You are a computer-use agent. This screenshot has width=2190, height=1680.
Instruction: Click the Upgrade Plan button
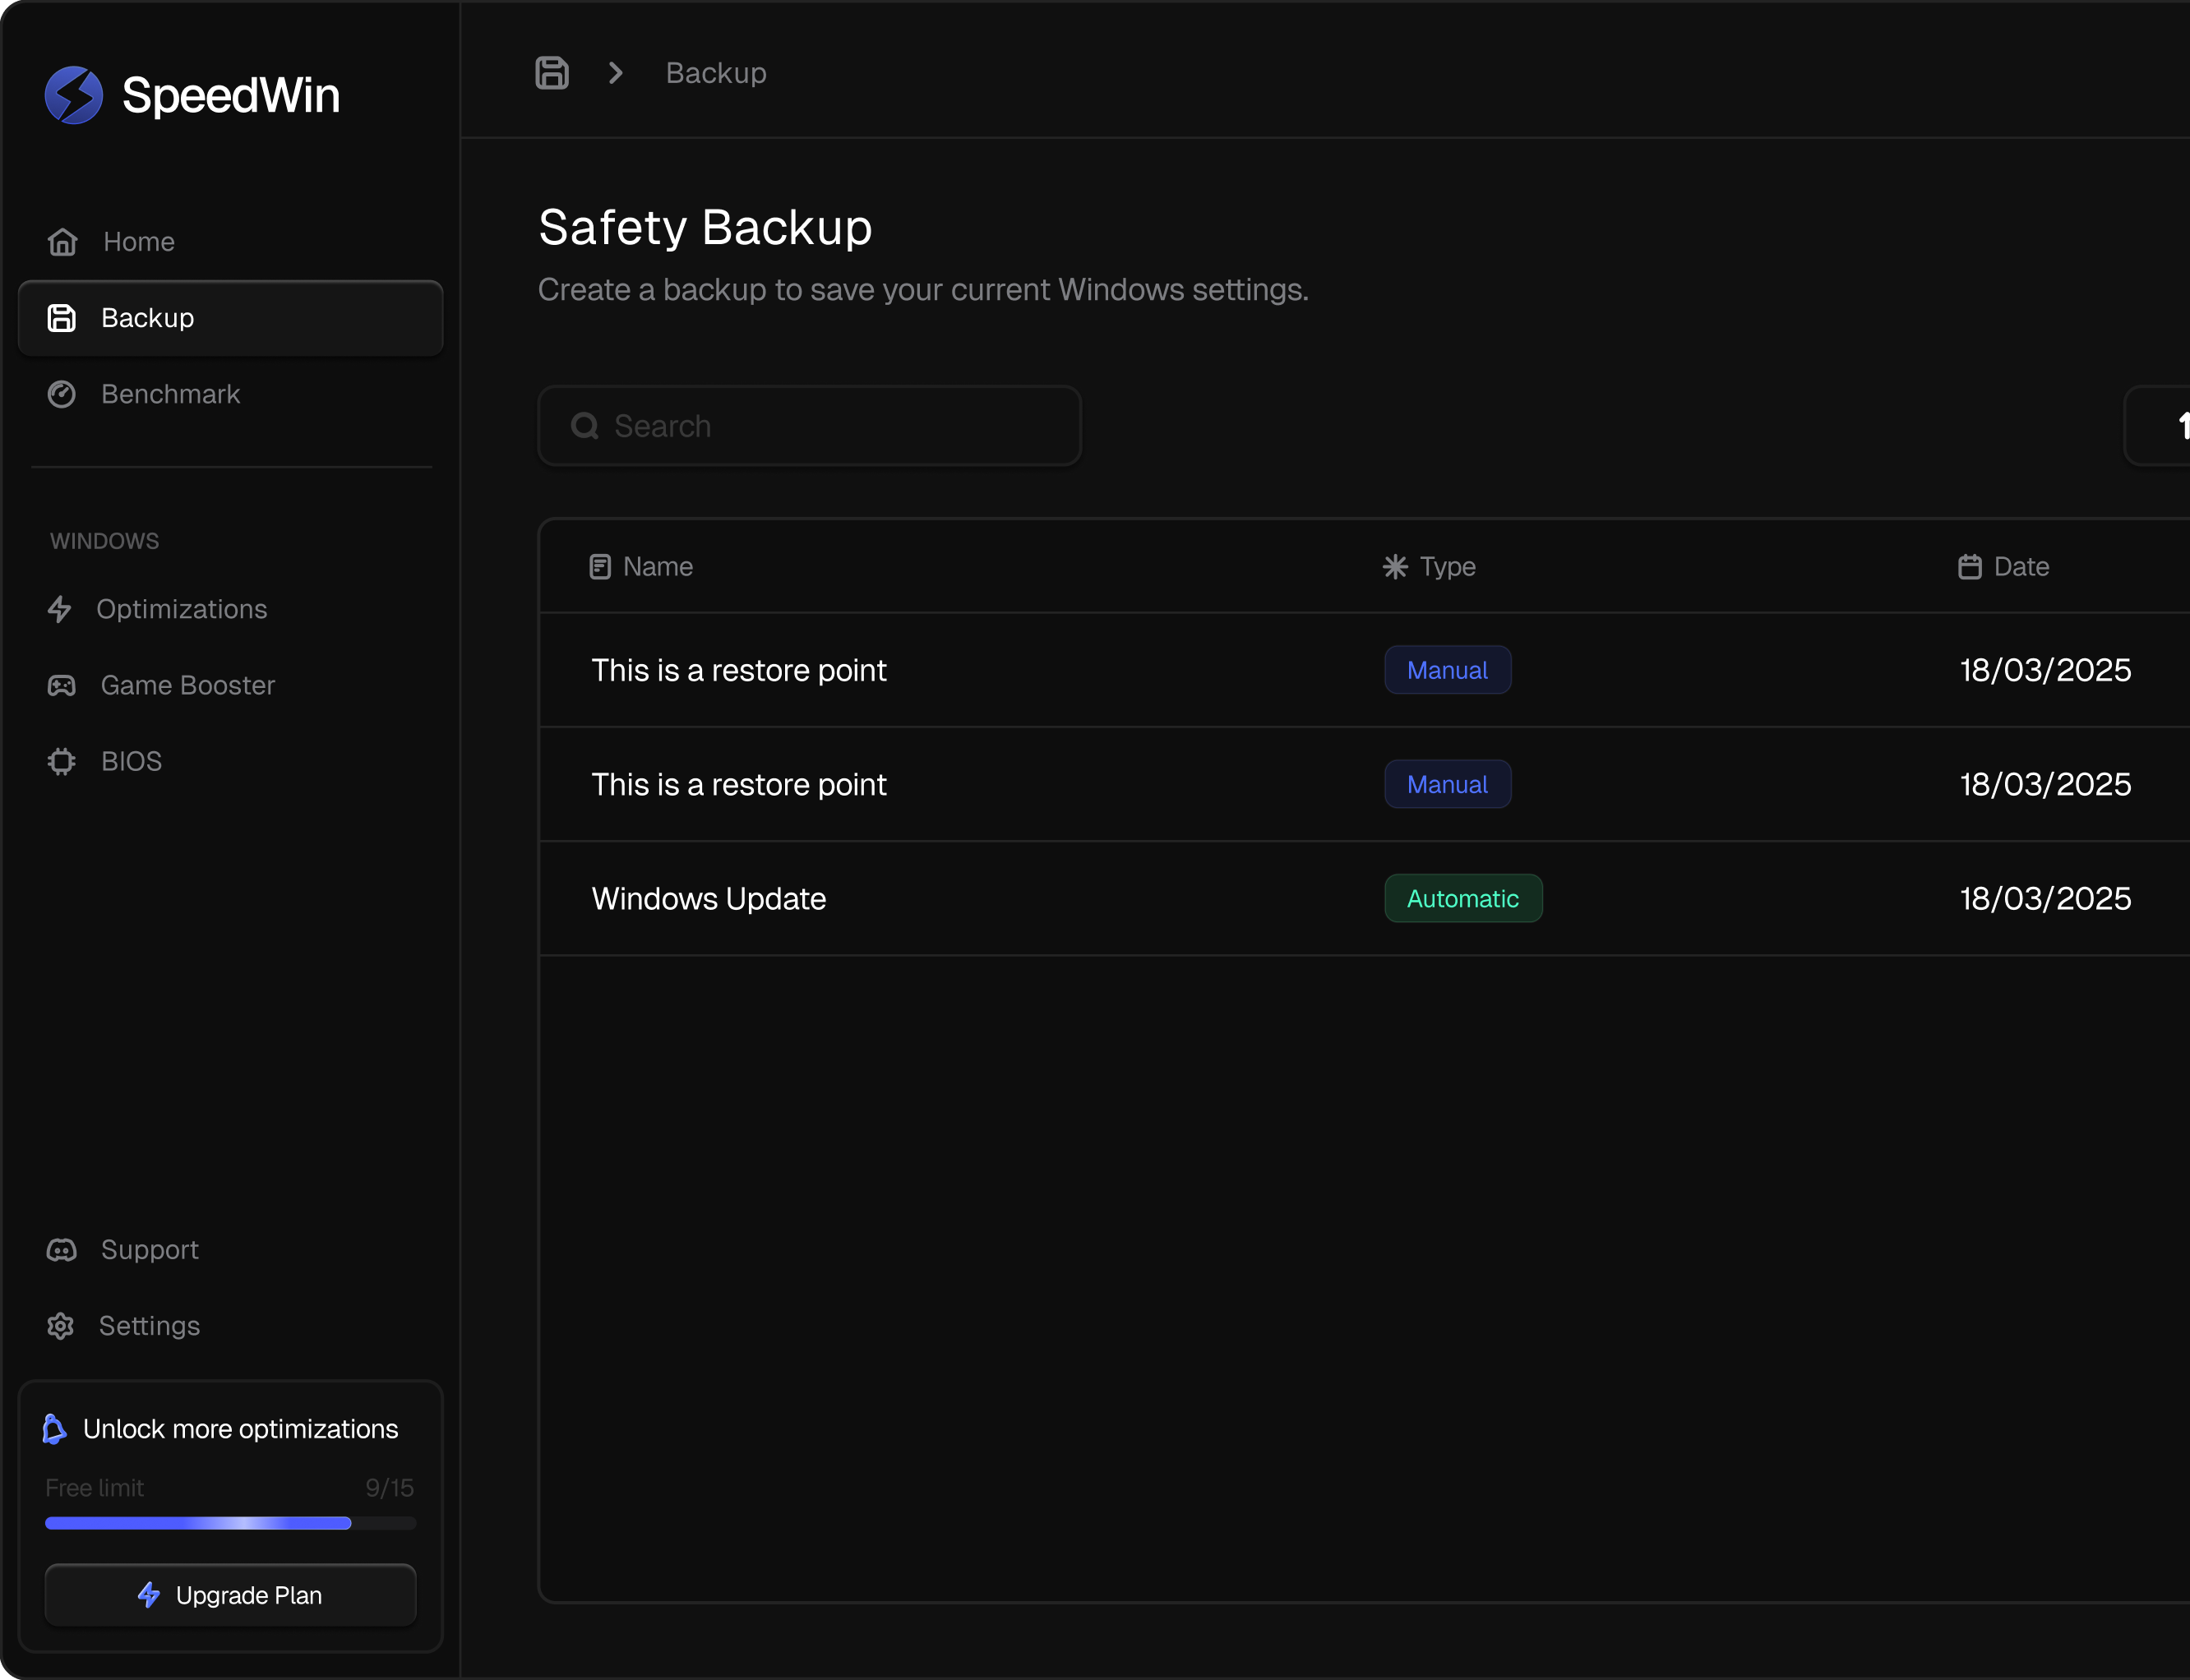tap(230, 1595)
